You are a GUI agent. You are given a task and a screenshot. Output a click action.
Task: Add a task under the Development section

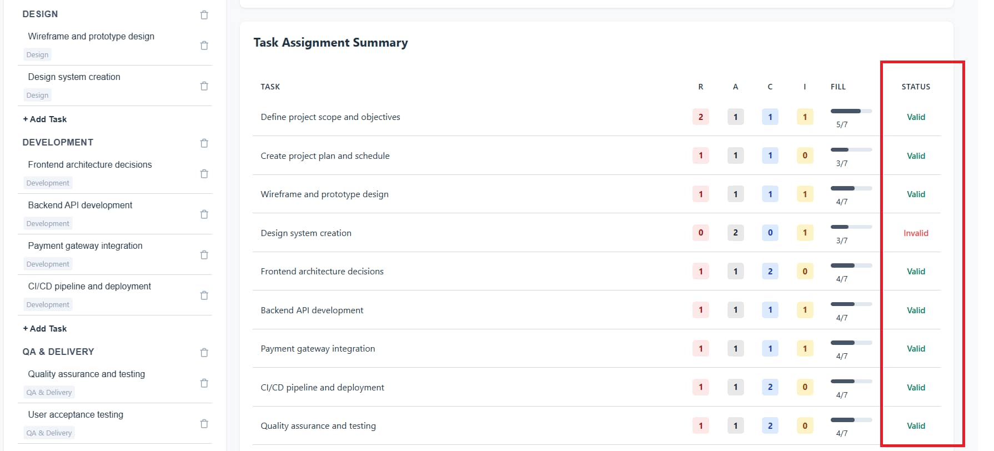44,328
